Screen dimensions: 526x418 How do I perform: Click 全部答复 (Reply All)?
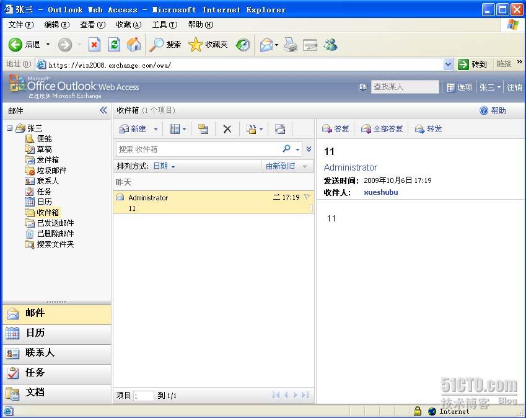pos(382,129)
